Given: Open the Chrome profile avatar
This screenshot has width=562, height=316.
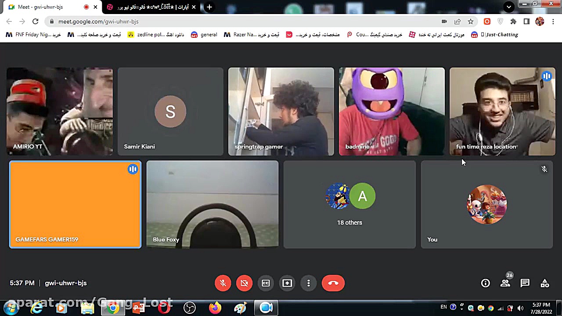Looking at the screenshot, I should [x=540, y=22].
